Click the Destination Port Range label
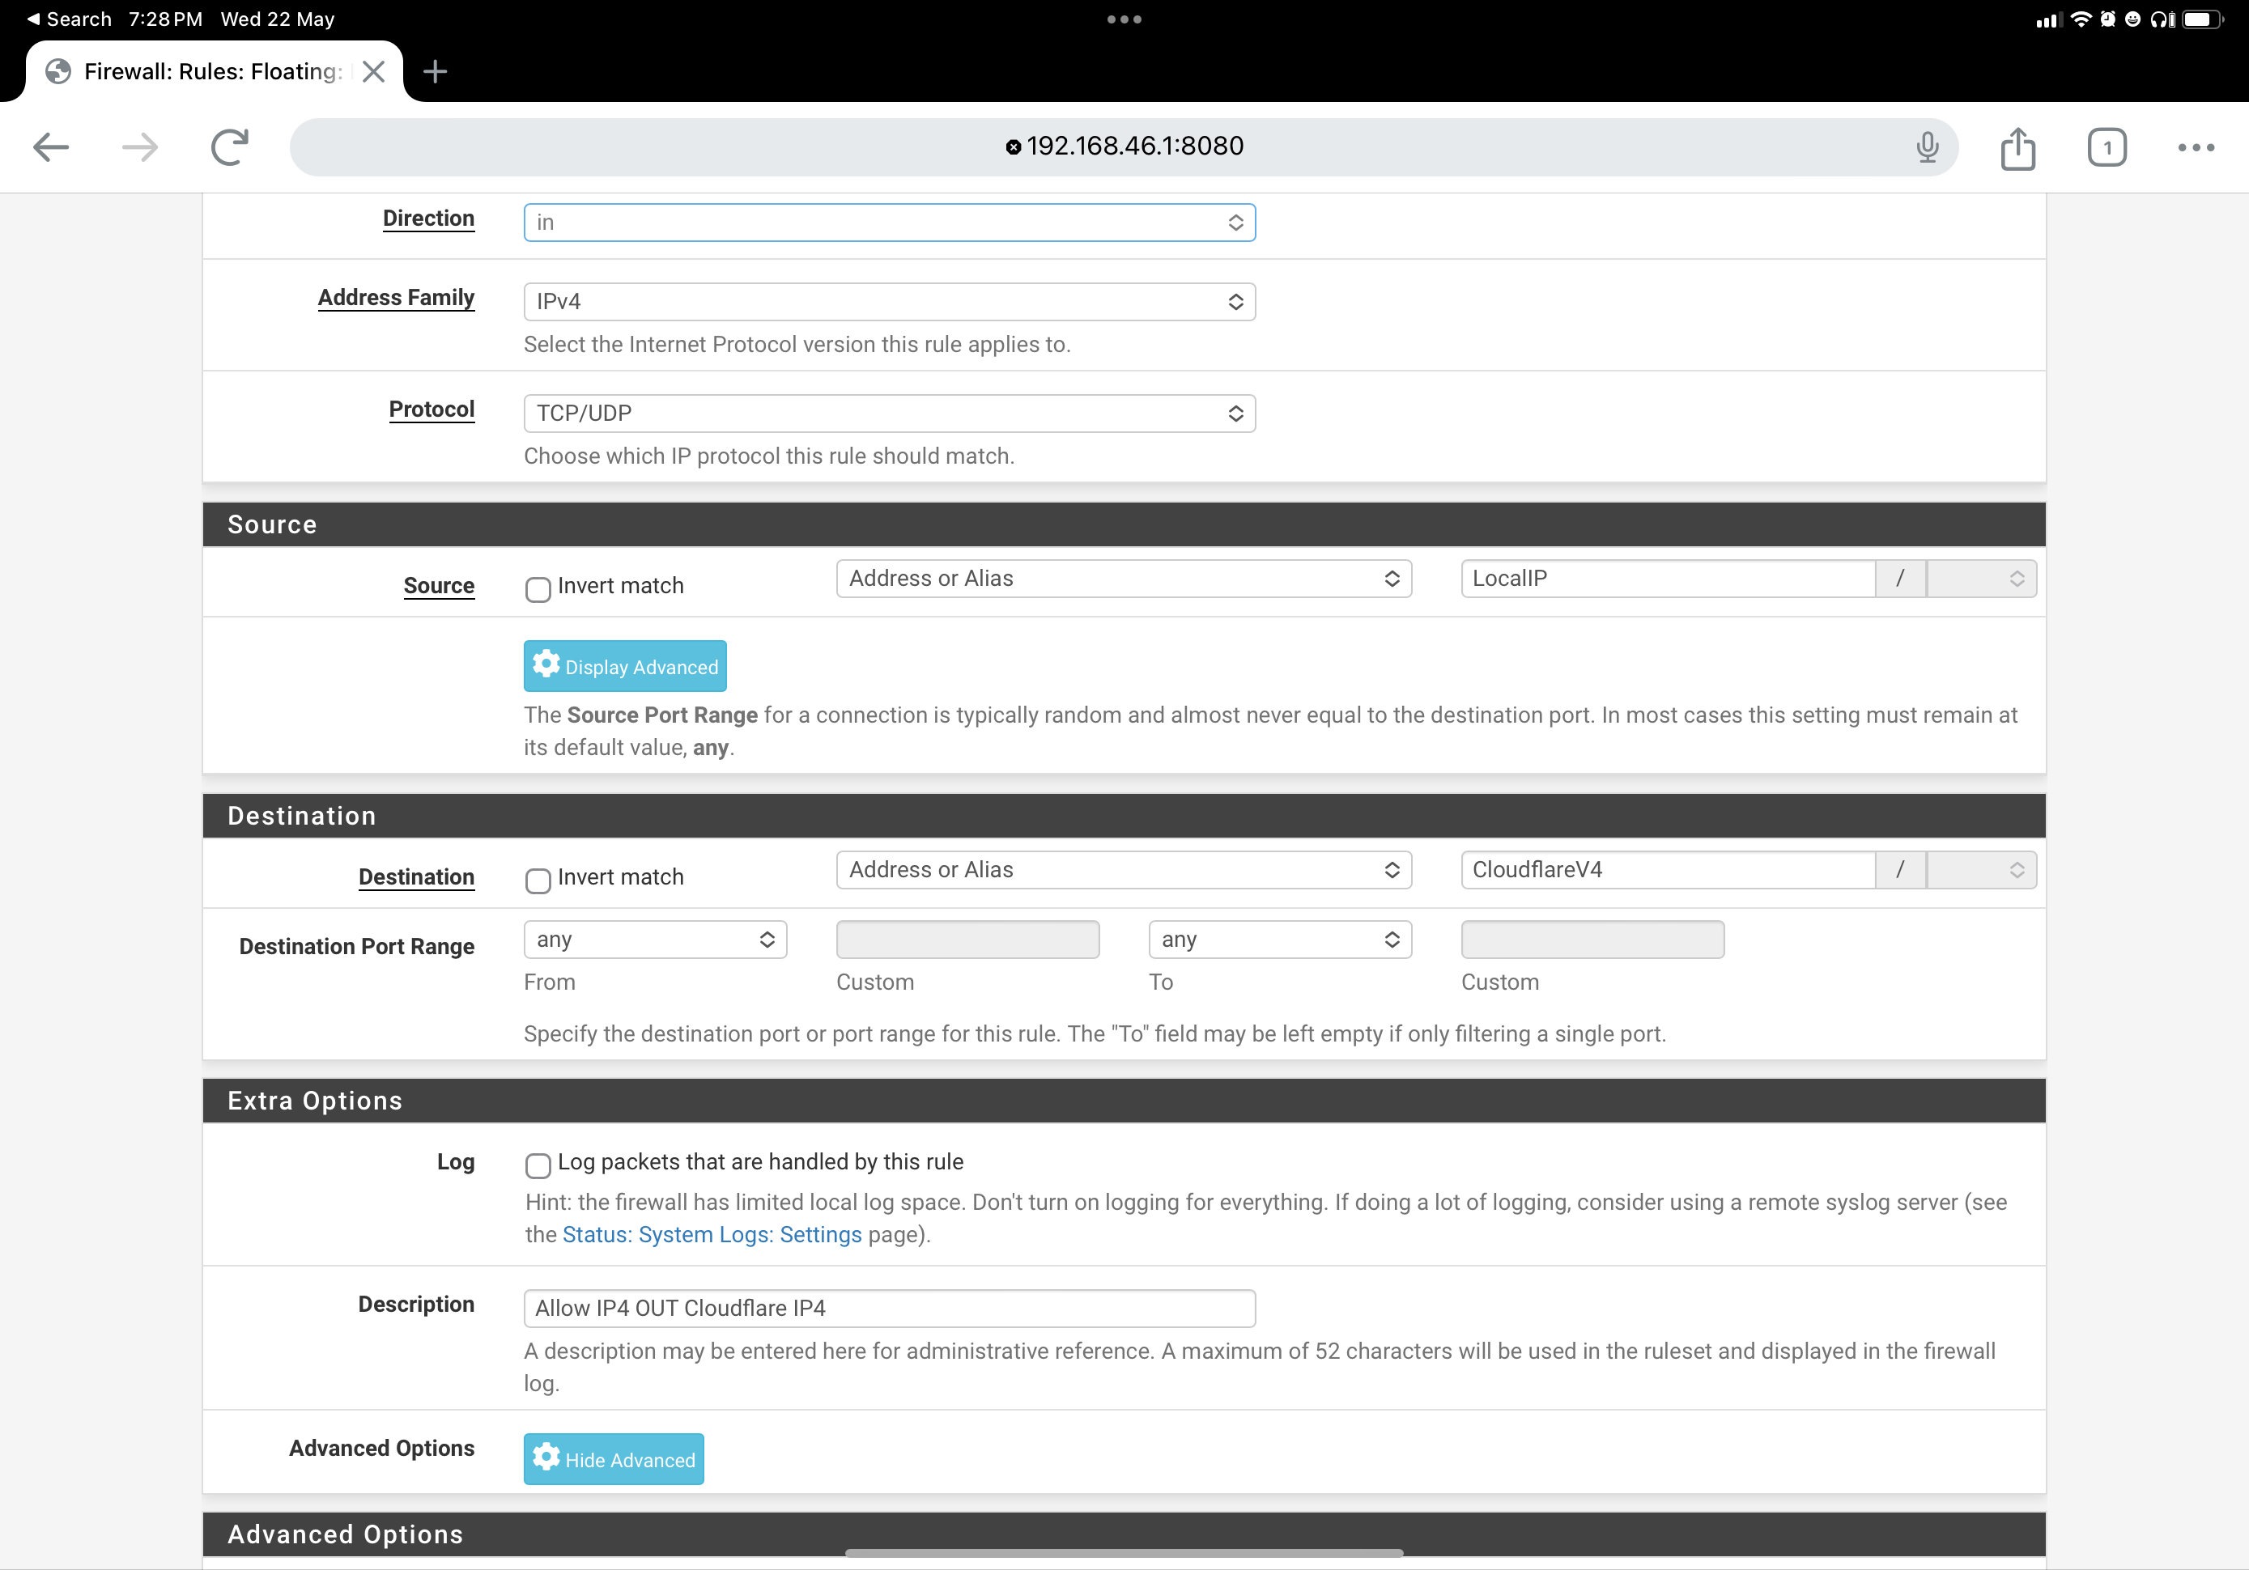 click(x=356, y=946)
